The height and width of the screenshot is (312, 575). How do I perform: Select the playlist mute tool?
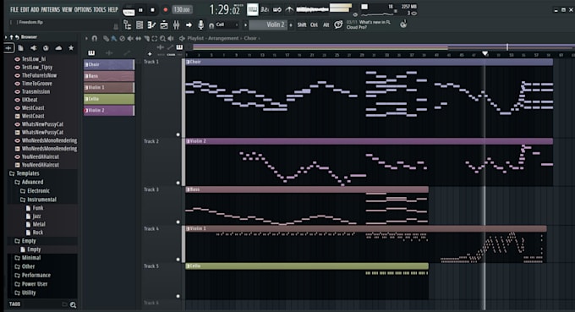tap(130, 38)
